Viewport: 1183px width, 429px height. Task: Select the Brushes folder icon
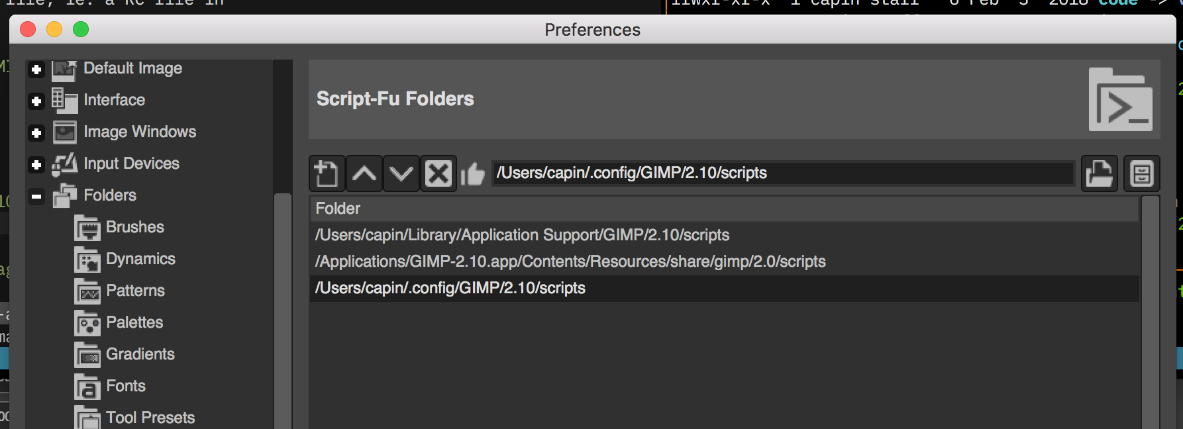pos(89,226)
